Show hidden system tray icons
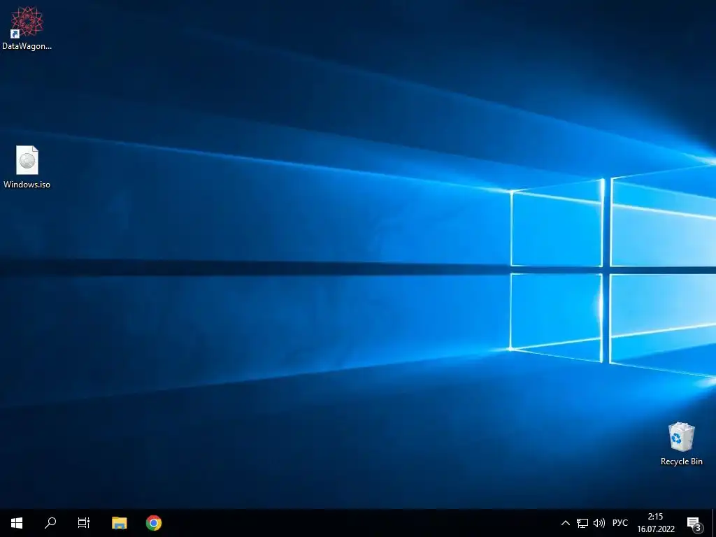This screenshot has width=716, height=537. point(565,523)
